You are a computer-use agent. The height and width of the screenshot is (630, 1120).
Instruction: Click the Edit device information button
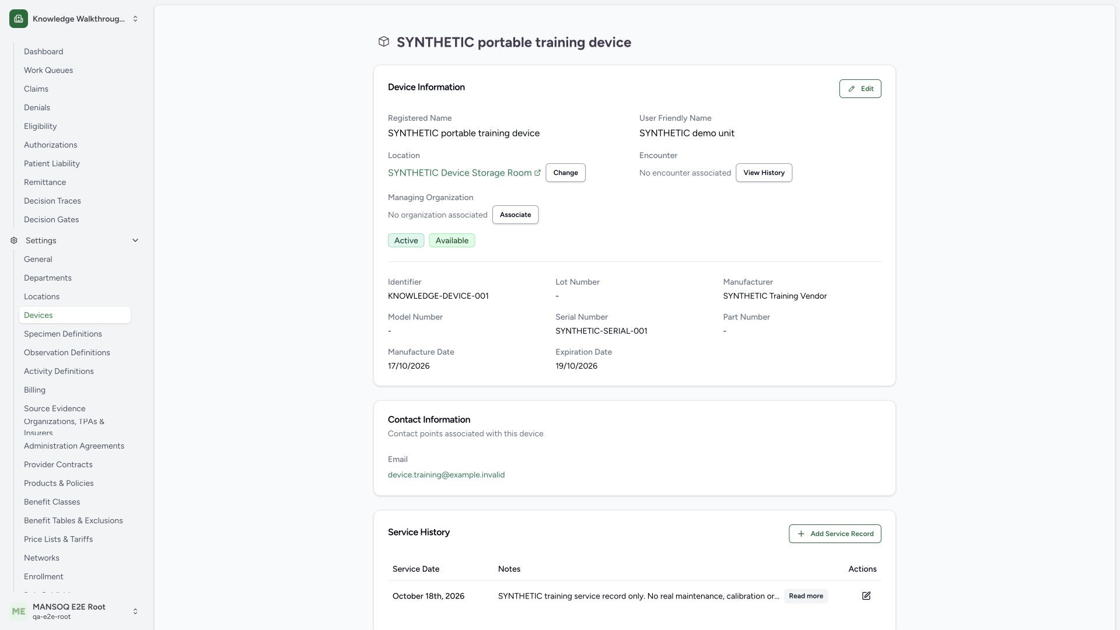click(860, 89)
